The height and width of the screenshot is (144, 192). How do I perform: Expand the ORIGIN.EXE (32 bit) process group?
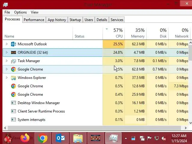pyautogui.click(x=7, y=52)
